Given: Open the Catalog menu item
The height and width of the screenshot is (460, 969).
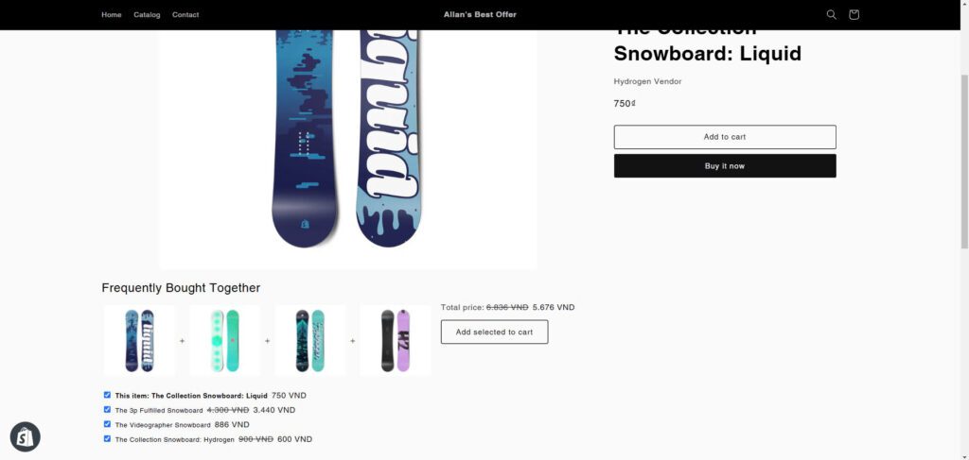Looking at the screenshot, I should 147,15.
